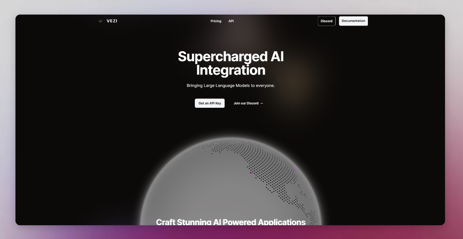The height and width of the screenshot is (239, 463).
Task: Open the Documentation button
Action: coord(353,21)
